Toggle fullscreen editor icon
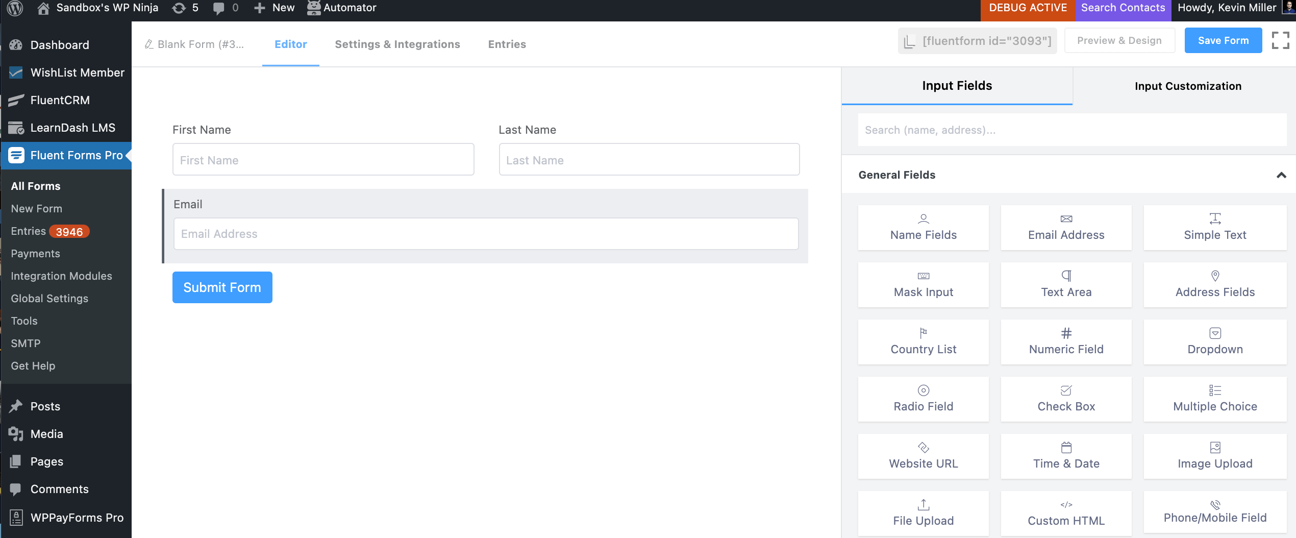 tap(1281, 40)
